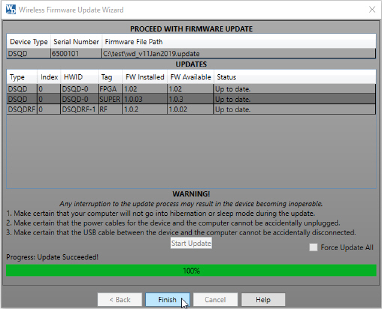Open Help for the wizard
This screenshot has width=382, height=309.
pos(263,299)
